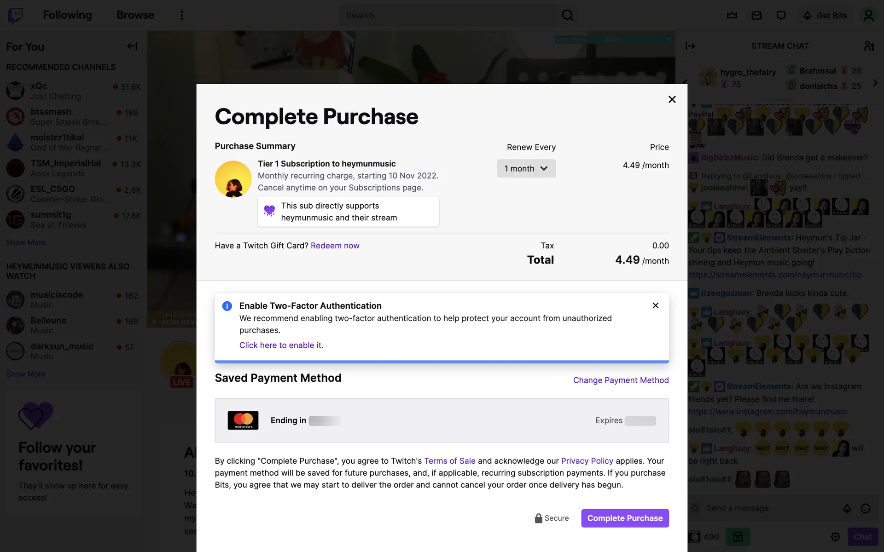Collapse the stream chat panel arrow
Image resolution: width=884 pixels, height=552 pixels.
tap(690, 46)
